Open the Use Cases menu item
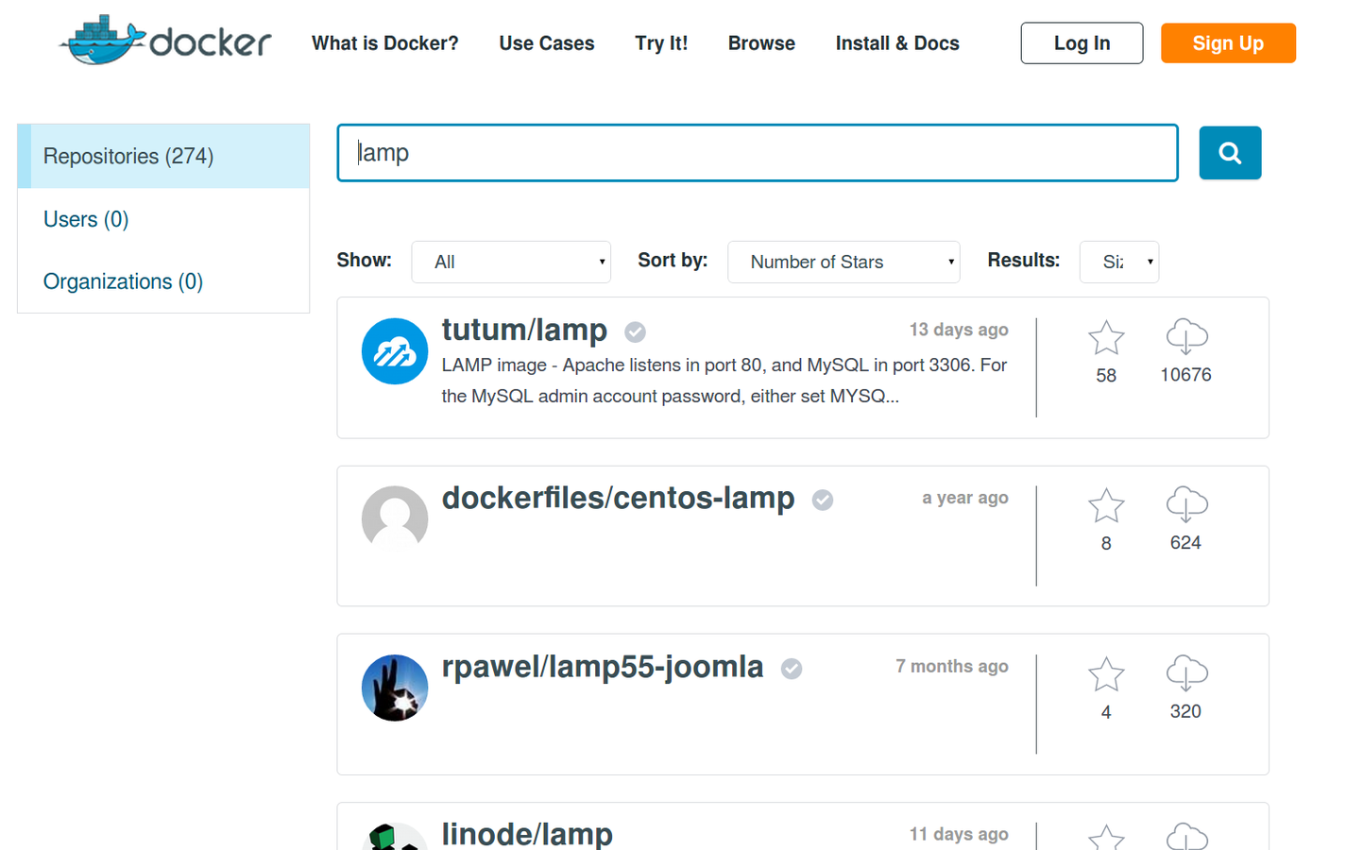The image size is (1346, 850). (x=547, y=43)
